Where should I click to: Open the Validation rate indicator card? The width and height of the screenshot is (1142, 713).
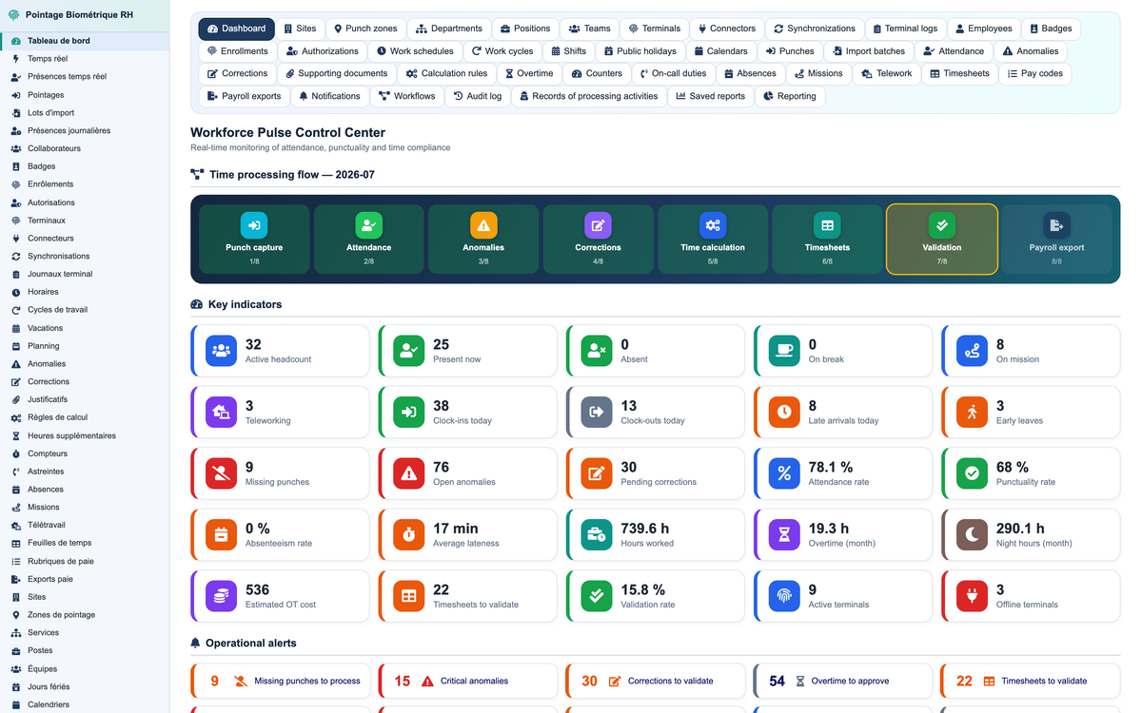point(654,596)
